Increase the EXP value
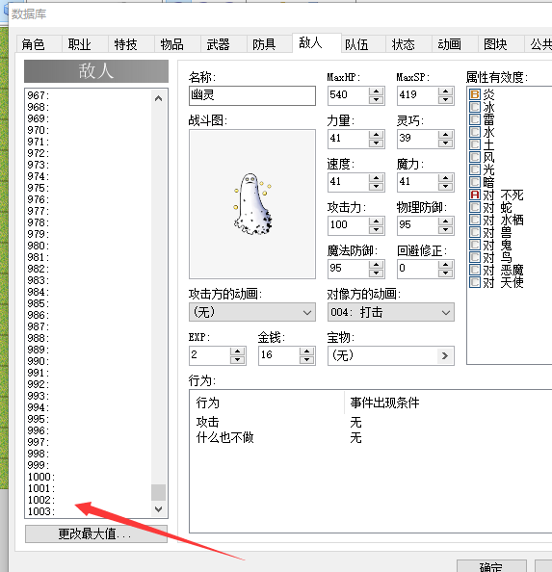Viewport: 552px width, 572px height. (237, 351)
